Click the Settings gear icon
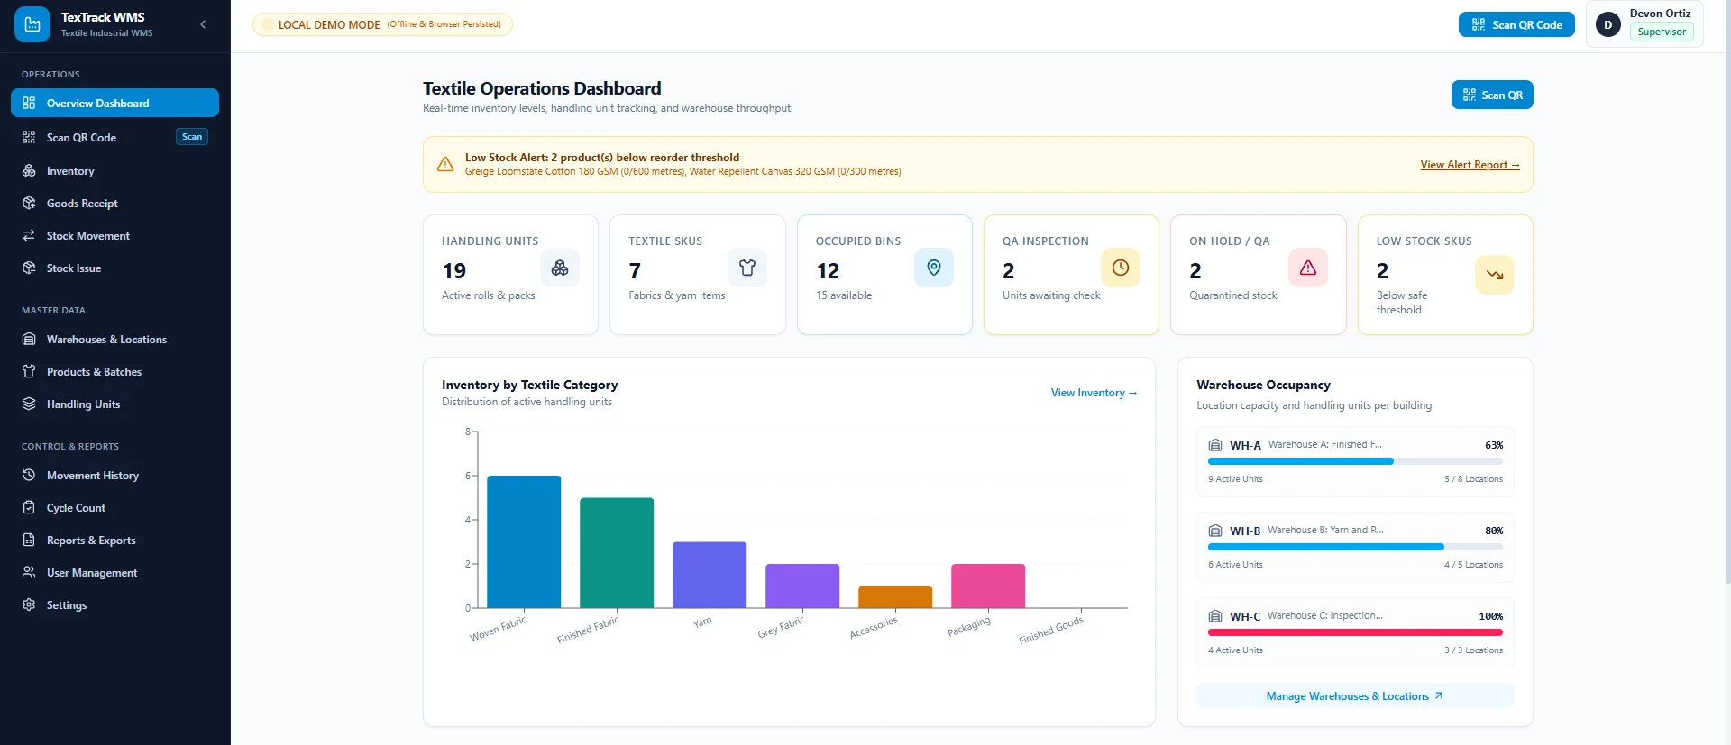 29,604
